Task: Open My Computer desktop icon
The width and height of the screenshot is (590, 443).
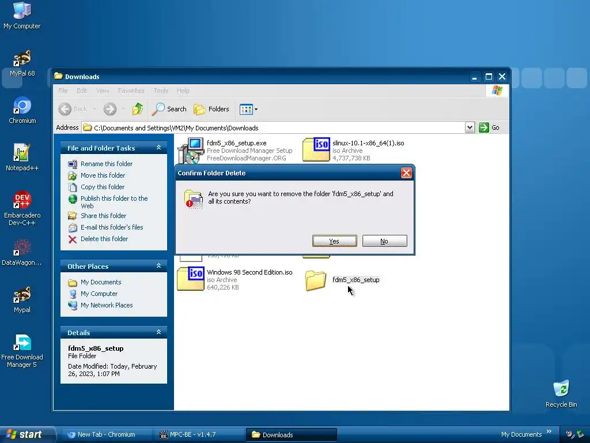Action: pos(22,15)
